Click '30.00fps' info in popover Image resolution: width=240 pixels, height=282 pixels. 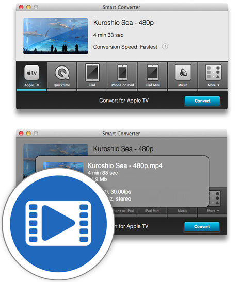[x=121, y=192]
